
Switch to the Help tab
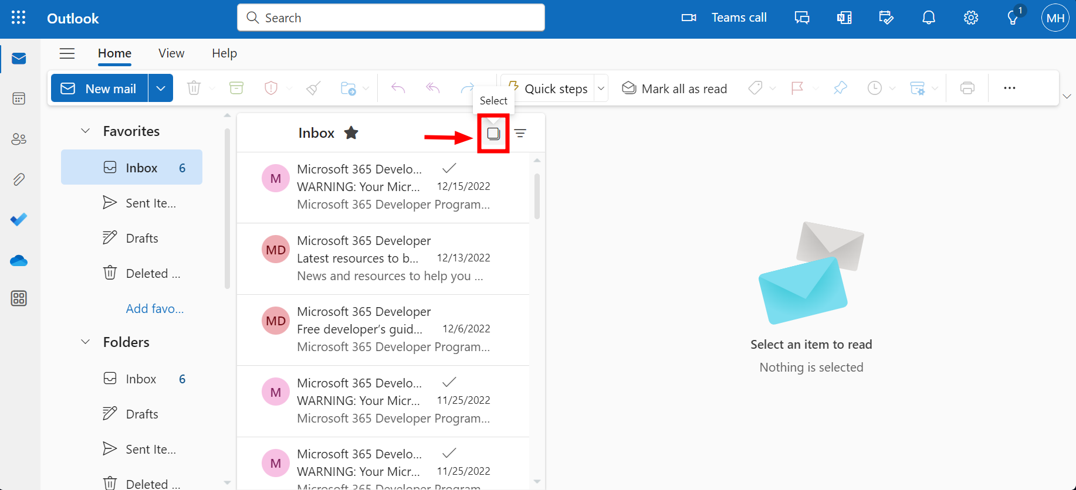click(224, 53)
